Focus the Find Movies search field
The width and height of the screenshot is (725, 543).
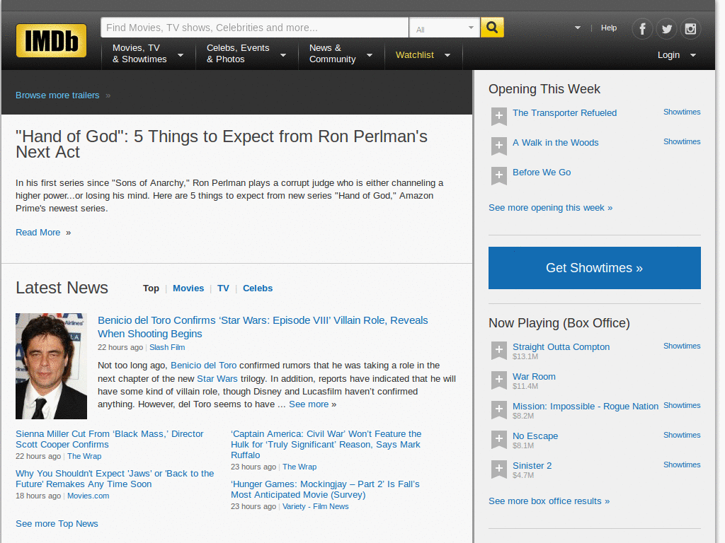pyautogui.click(x=255, y=28)
